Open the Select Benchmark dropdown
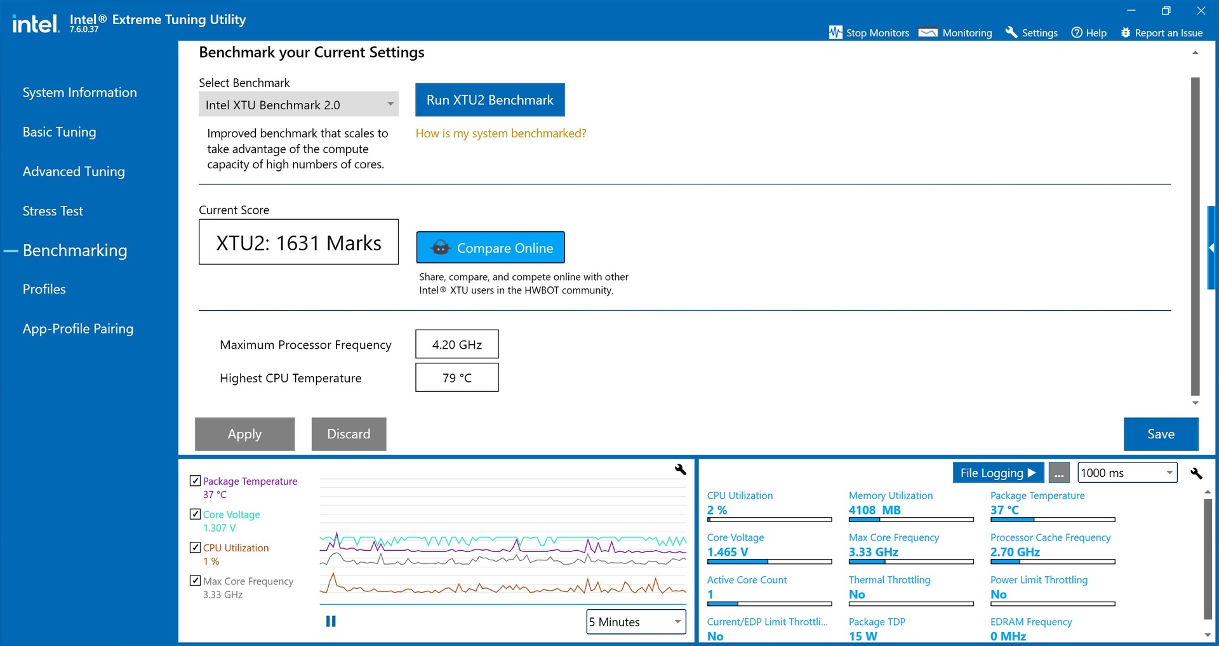 click(298, 104)
